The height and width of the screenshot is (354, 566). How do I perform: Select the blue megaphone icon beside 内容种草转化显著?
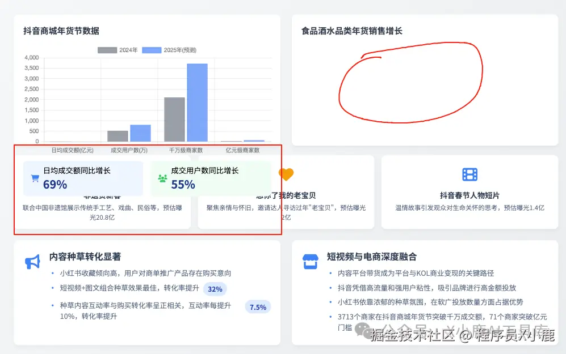coord(33,261)
